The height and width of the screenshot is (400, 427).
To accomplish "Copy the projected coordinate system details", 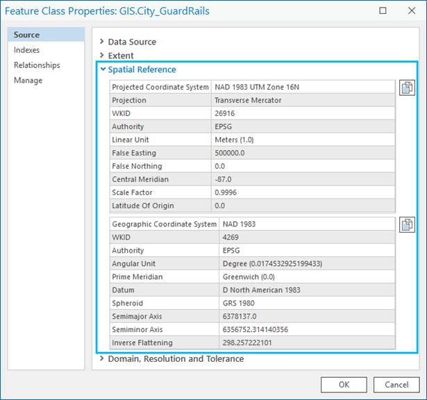I will click(407, 87).
